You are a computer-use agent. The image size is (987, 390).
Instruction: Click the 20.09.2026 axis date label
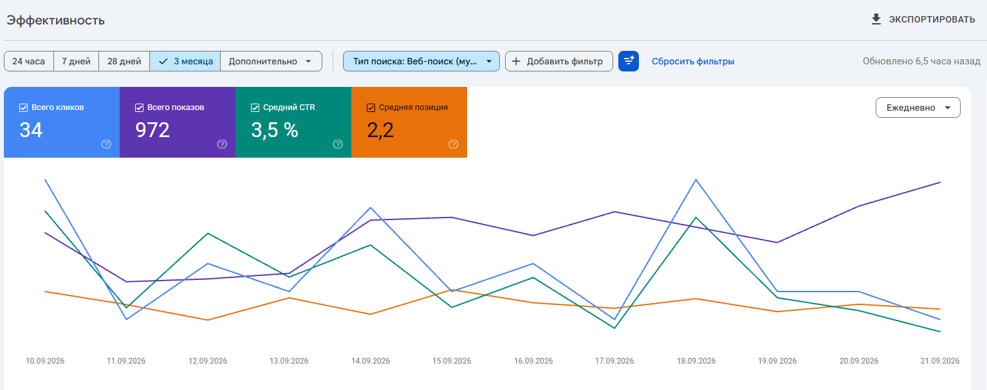pos(859,361)
